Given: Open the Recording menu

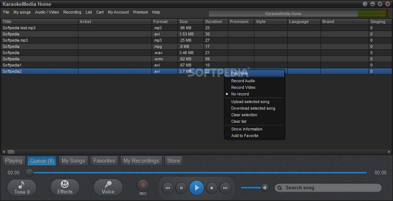Looking at the screenshot, I should (x=72, y=12).
